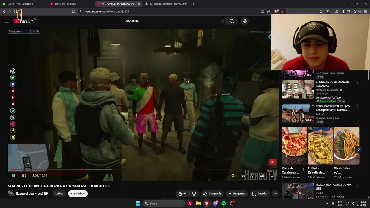Go to YouTube Premium home logo
This screenshot has width=370, height=208.
pos(24,21)
